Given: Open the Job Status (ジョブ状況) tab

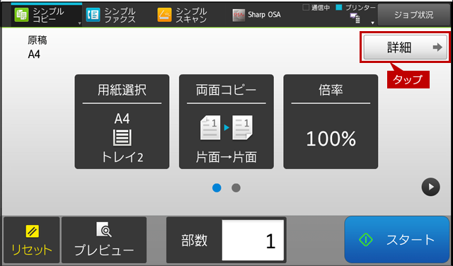Looking at the screenshot, I should coord(413,15).
